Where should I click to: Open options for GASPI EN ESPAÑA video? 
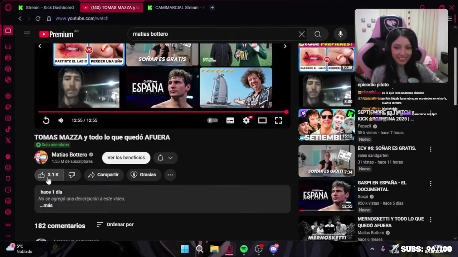430,183
